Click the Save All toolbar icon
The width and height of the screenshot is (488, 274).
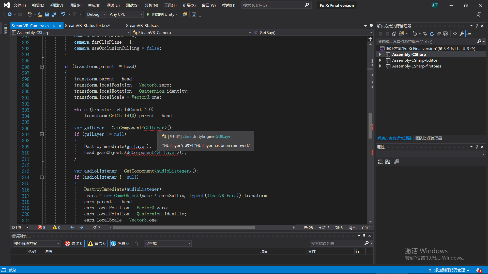[x=54, y=14]
